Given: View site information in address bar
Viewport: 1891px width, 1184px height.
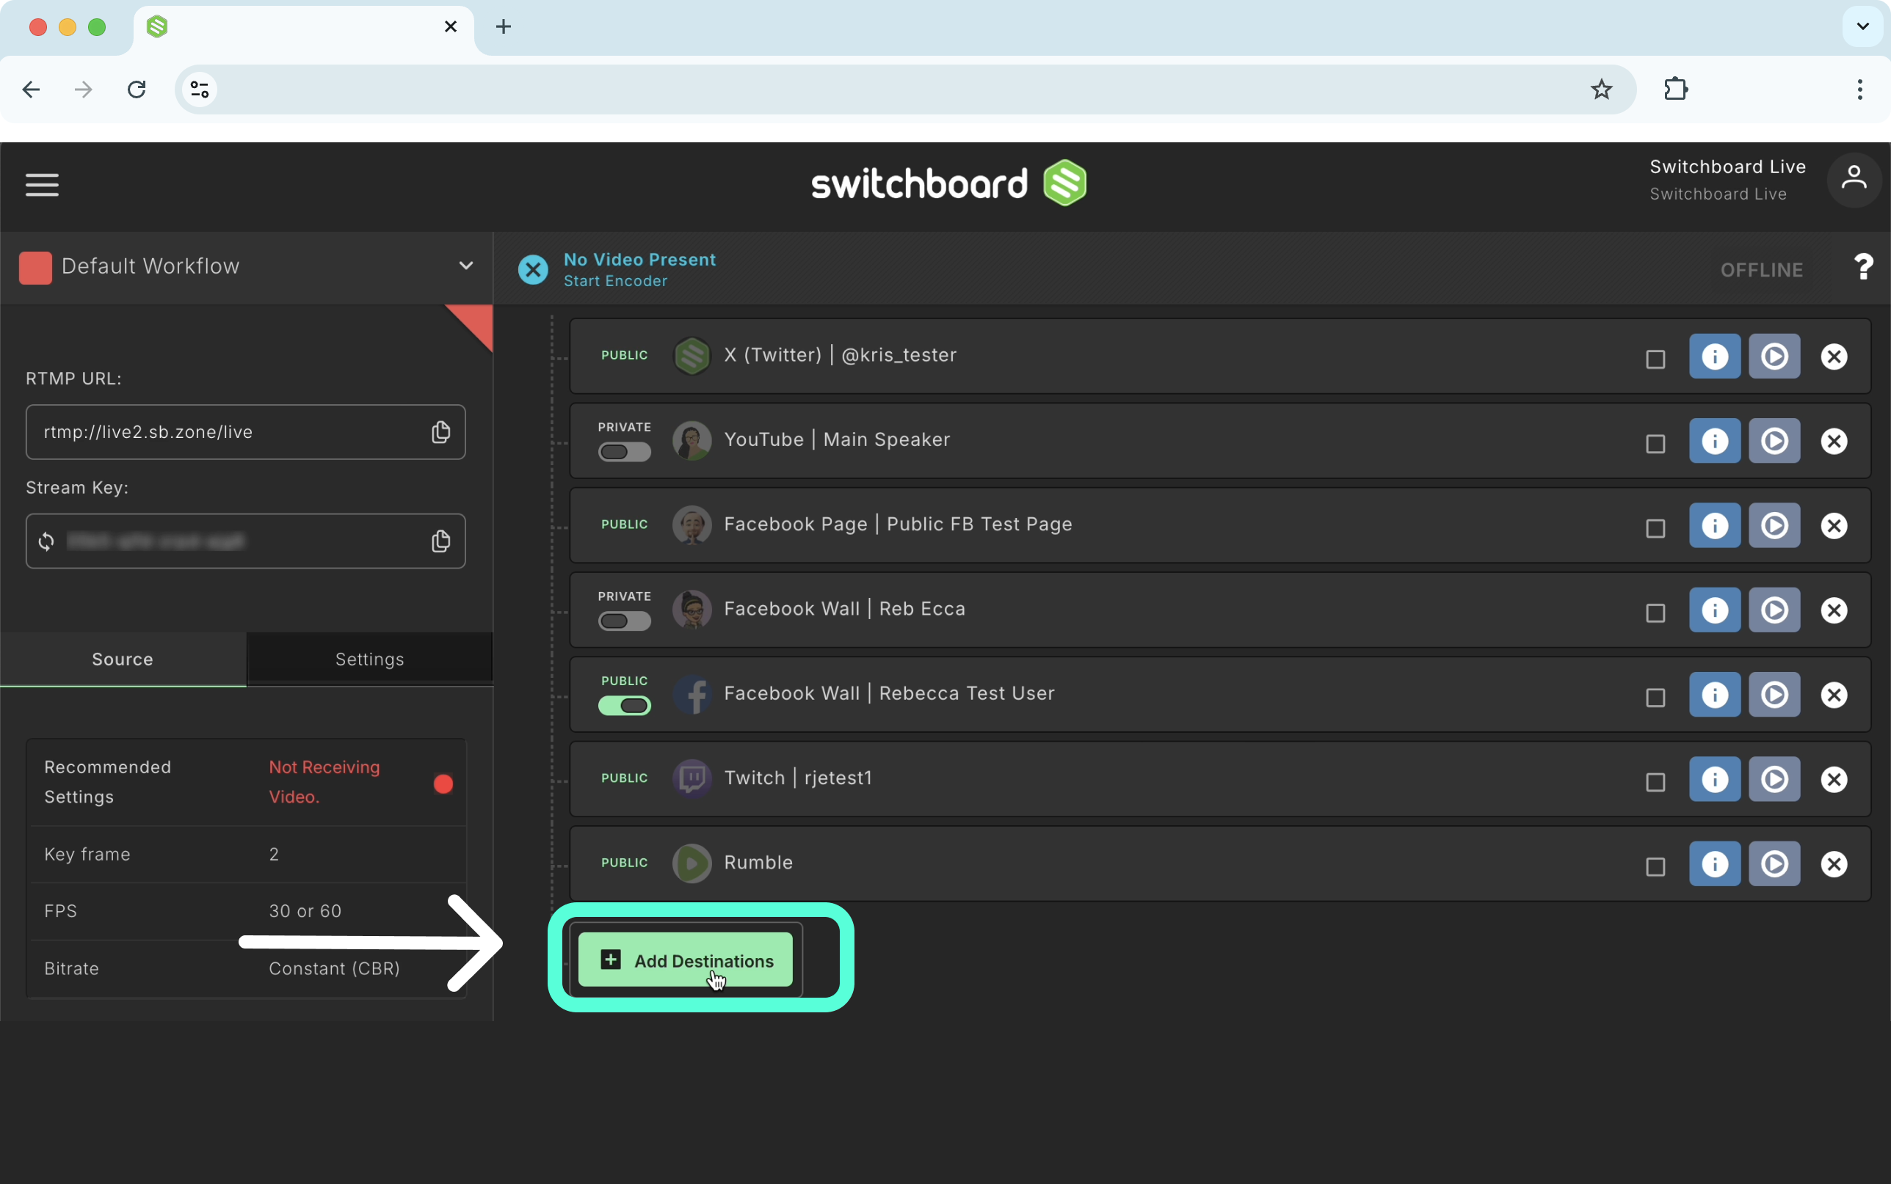Looking at the screenshot, I should pos(200,89).
